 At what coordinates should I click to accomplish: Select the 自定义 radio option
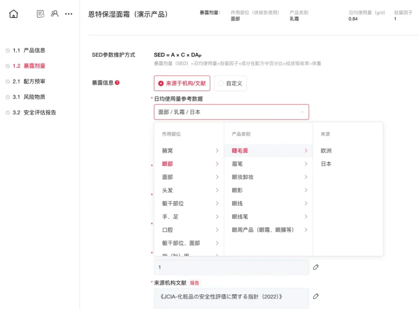[x=230, y=83]
